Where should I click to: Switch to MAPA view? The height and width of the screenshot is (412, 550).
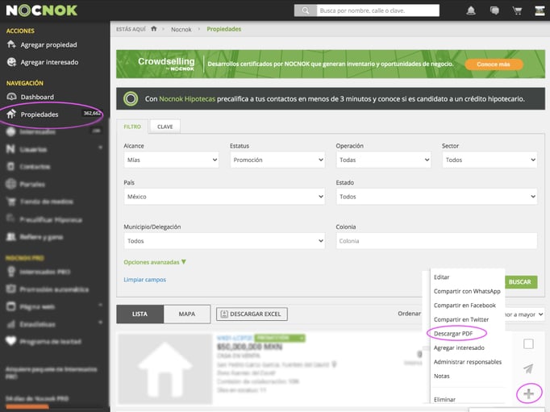pos(187,314)
